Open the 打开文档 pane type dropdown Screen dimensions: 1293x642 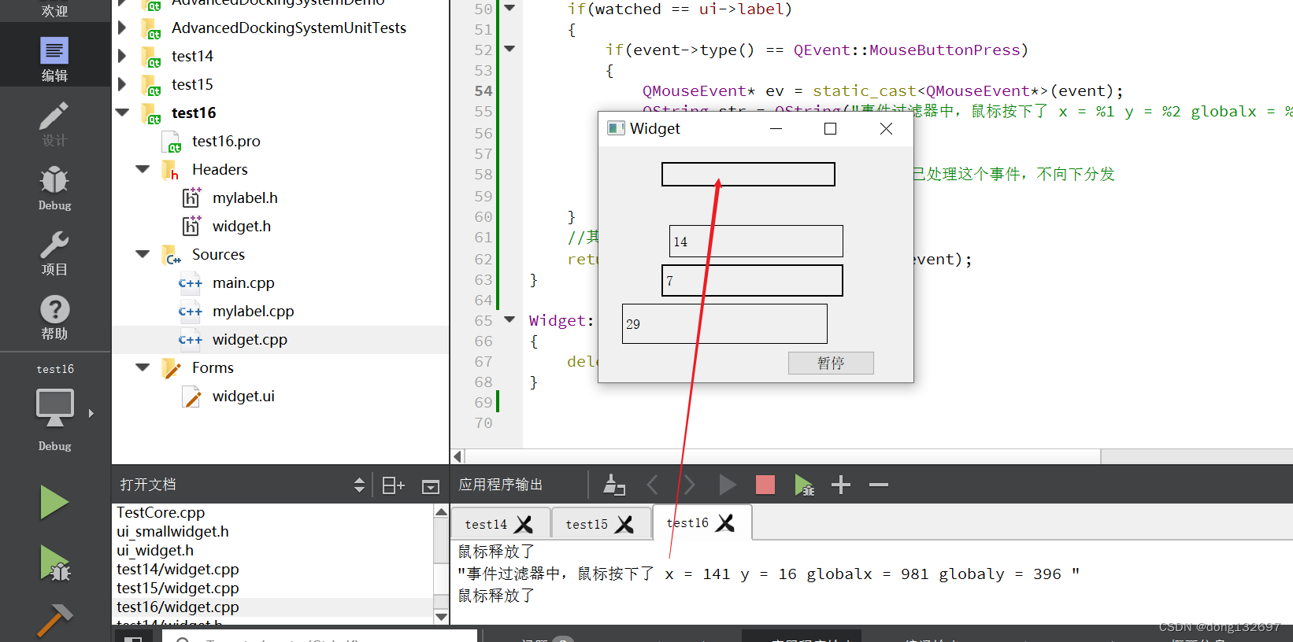359,485
